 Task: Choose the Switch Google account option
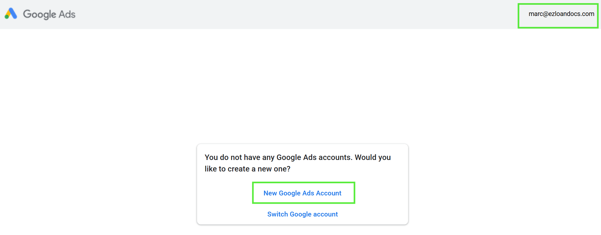tap(302, 214)
